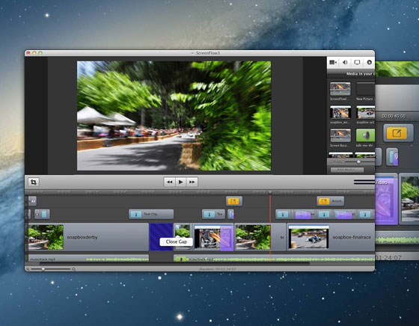
Task: Open the Audio properties tab
Action: pos(345,62)
